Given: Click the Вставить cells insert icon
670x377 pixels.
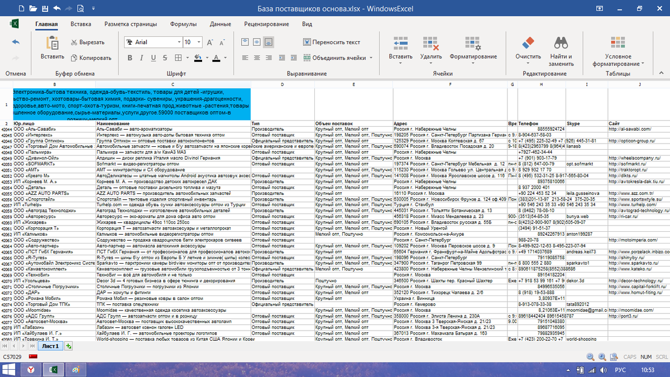Looking at the screenshot, I should [x=400, y=44].
